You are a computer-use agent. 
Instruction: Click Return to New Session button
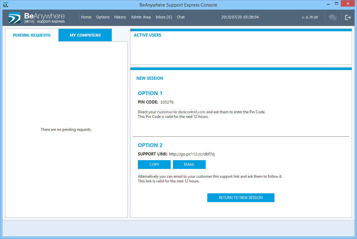pyautogui.click(x=241, y=198)
